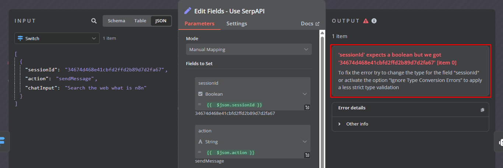Switch input view to Schema

[x=116, y=21]
